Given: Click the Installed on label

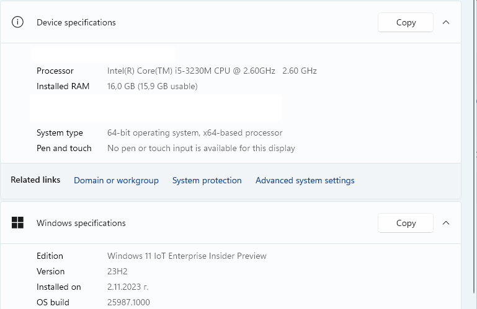Looking at the screenshot, I should point(59,287).
